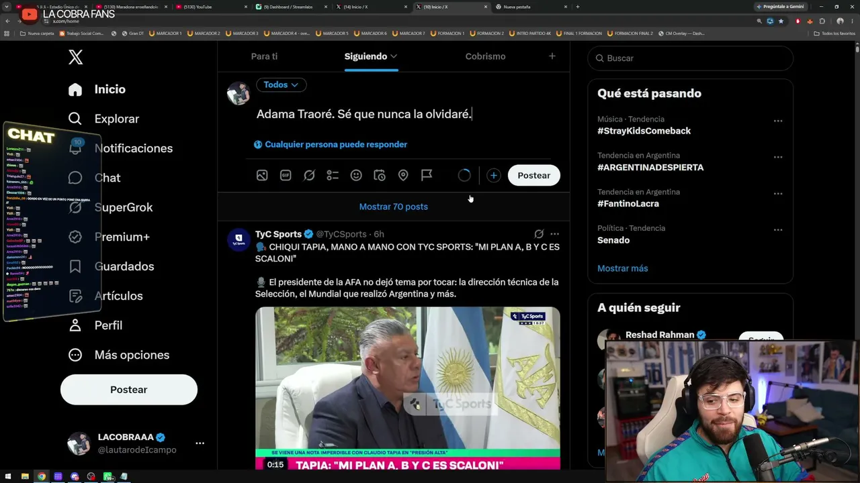Open the Todos audience dropdown

281,85
